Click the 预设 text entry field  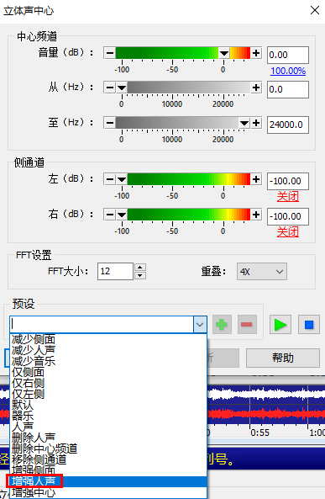(x=102, y=325)
